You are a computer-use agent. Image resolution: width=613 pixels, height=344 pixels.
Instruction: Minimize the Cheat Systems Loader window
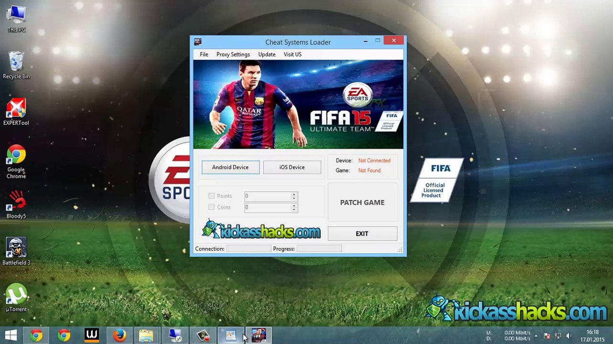tap(366, 41)
